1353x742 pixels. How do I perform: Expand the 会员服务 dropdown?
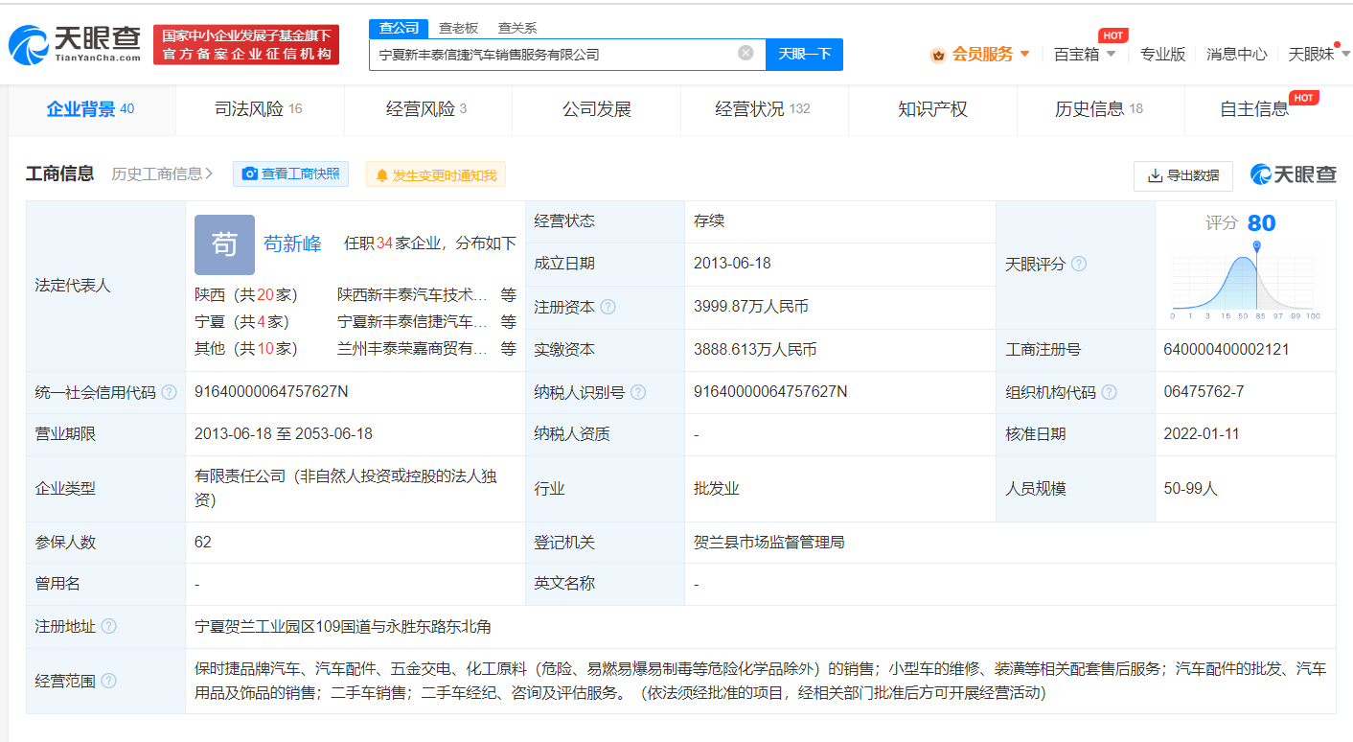[1024, 54]
